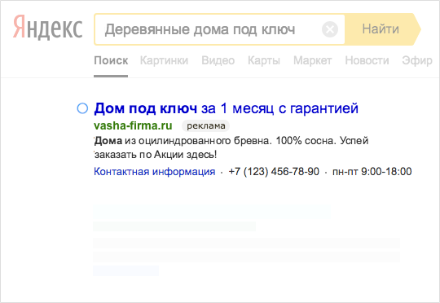
Task: Click the circle favicon beside the ad title
Action: [x=82, y=108]
